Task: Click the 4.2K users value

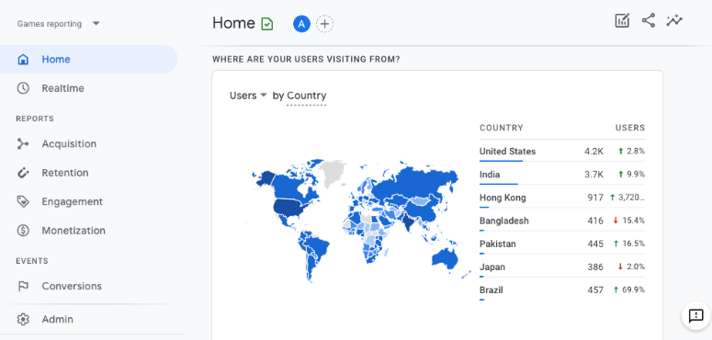Action: coord(593,152)
